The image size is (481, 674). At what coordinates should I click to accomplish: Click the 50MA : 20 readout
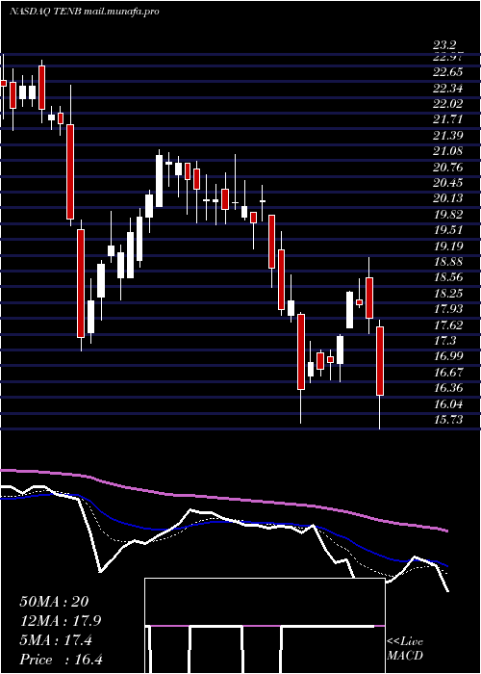(54, 602)
